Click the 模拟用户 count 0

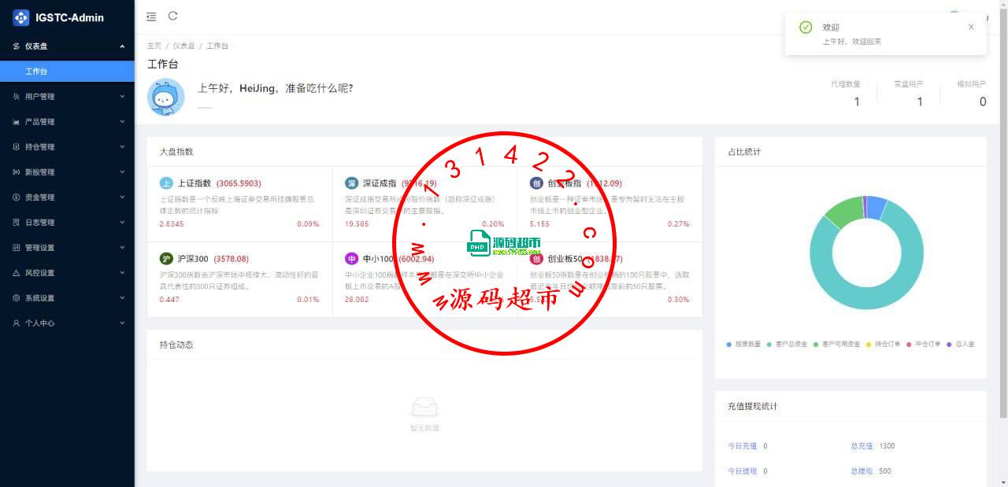pyautogui.click(x=983, y=101)
